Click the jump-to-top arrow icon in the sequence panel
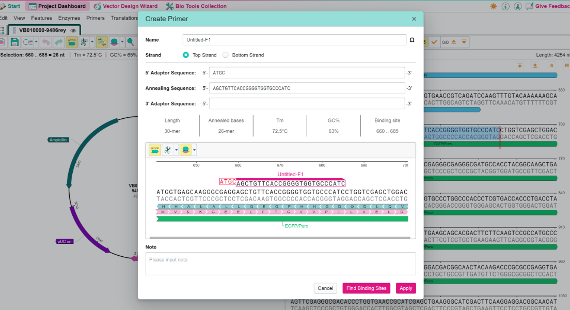The height and width of the screenshot is (310, 570). tap(520, 66)
